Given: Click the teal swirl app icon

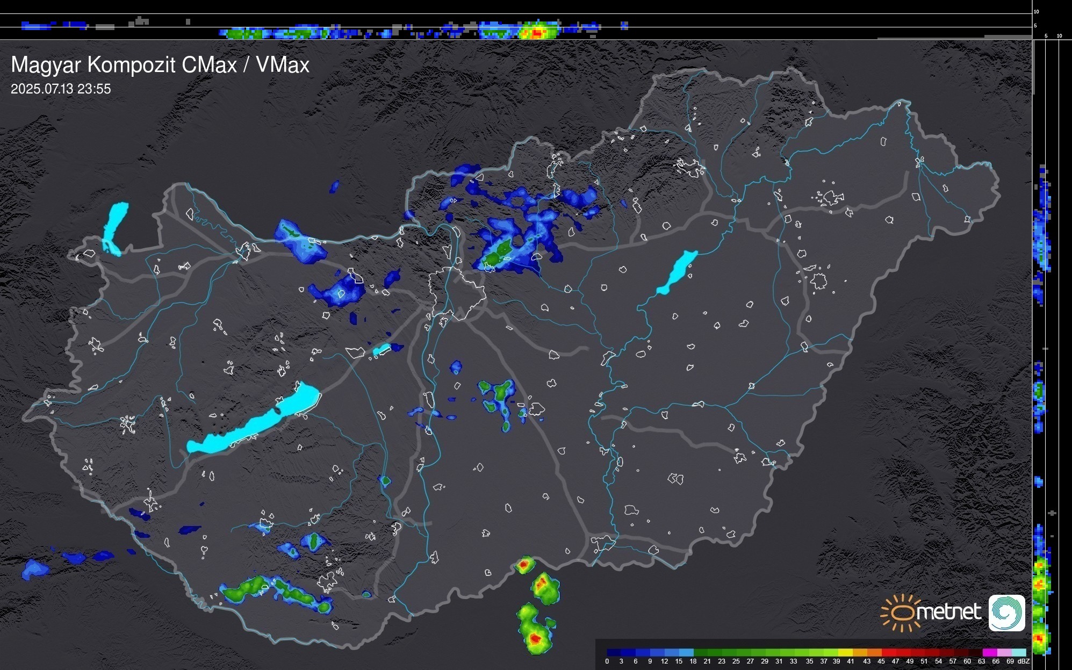Looking at the screenshot, I should coord(1006,613).
